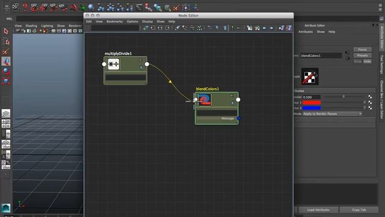The image size is (385, 217).
Task: Show output connections in Node Editor toolbar
Action: click(x=168, y=28)
